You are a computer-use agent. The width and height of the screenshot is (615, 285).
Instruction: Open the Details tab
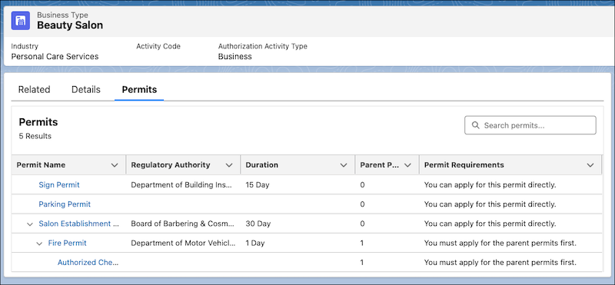coord(86,89)
